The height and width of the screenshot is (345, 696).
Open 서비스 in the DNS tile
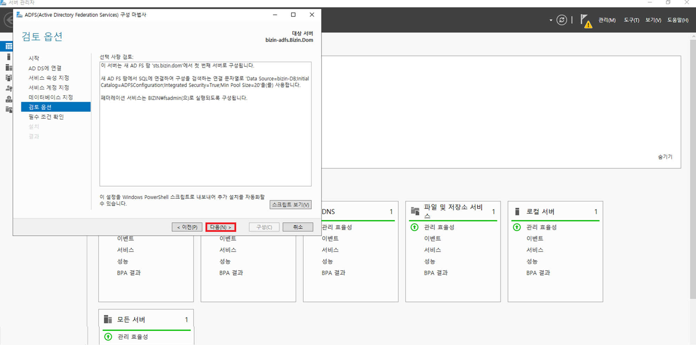pos(330,250)
